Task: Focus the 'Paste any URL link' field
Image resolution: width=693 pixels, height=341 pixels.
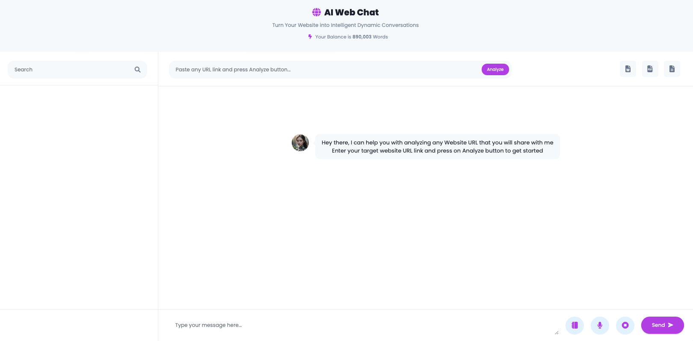Action: 325,70
